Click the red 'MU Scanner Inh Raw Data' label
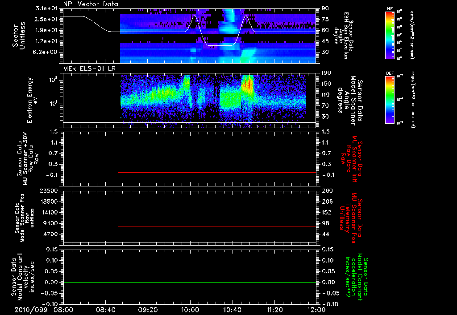The height and width of the screenshot is (315, 457). coord(352,159)
